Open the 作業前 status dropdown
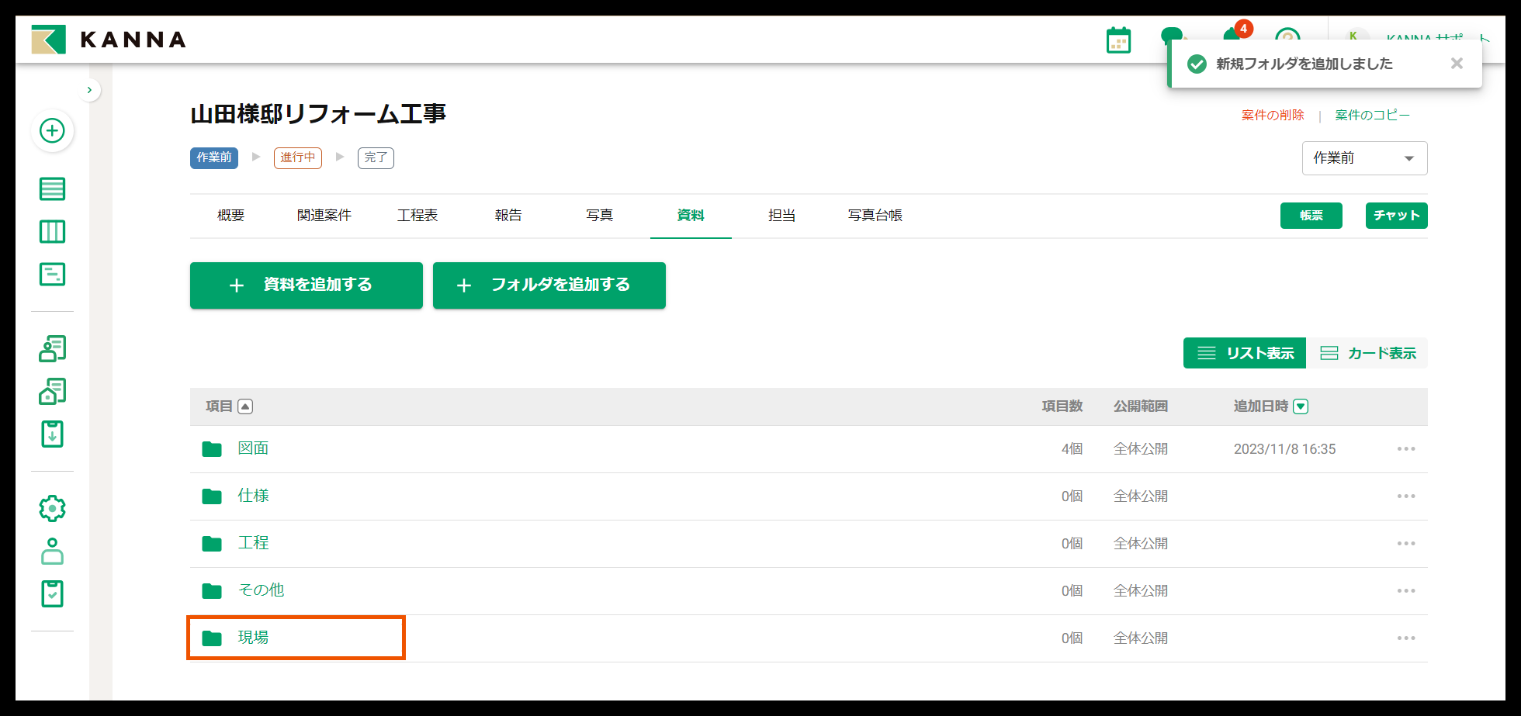 coord(1364,157)
